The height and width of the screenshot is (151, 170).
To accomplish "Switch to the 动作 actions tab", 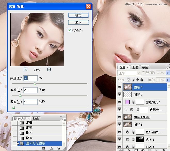I will coord(36,119).
